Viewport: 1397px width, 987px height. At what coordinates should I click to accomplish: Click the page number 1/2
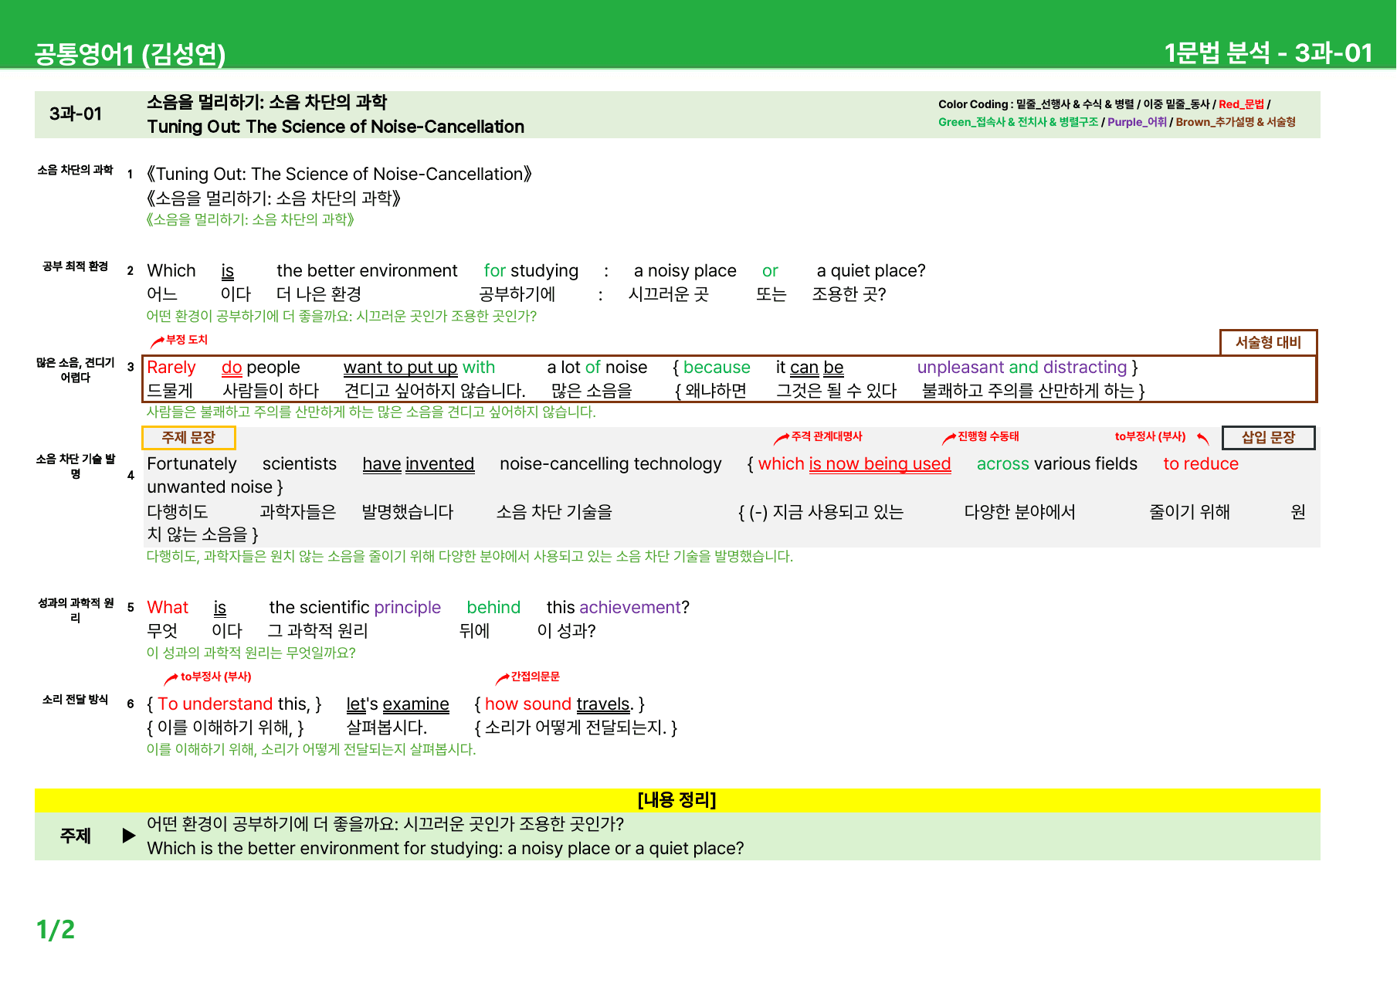pyautogui.click(x=56, y=930)
